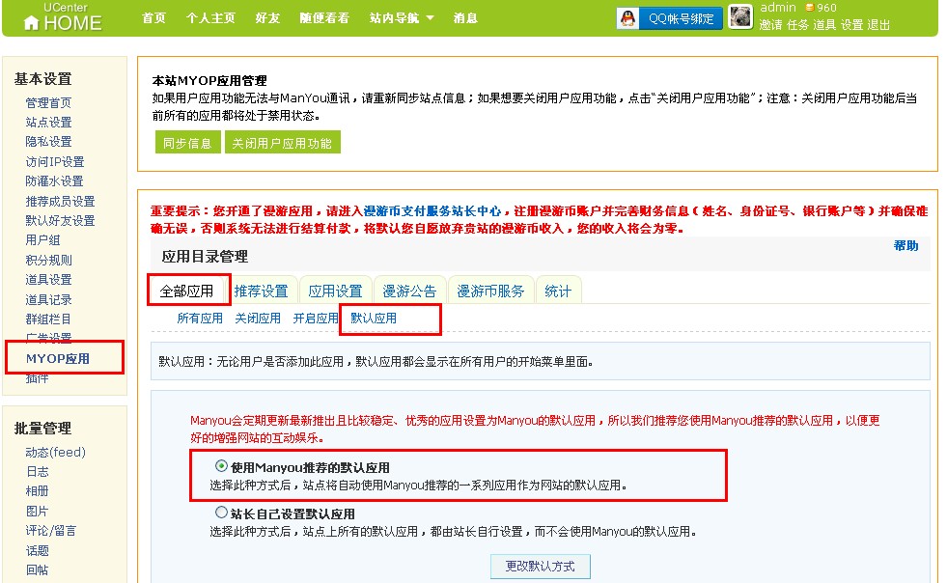Image resolution: width=947 pixels, height=583 pixels.
Task: Open 推荐成员设置 in the sidebar
Action: pyautogui.click(x=61, y=201)
